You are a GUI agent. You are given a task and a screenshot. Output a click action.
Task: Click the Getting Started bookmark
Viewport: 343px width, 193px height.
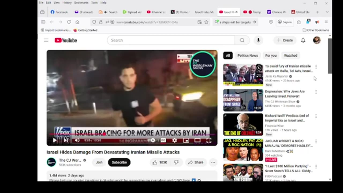85,30
